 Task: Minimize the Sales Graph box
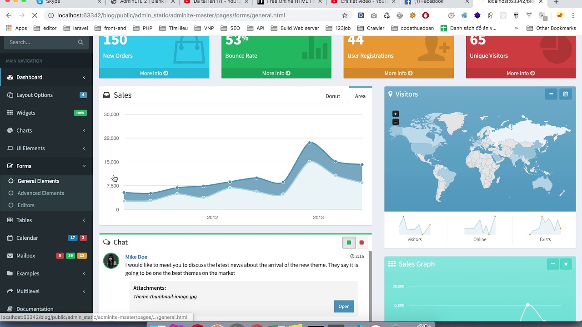[x=553, y=264]
